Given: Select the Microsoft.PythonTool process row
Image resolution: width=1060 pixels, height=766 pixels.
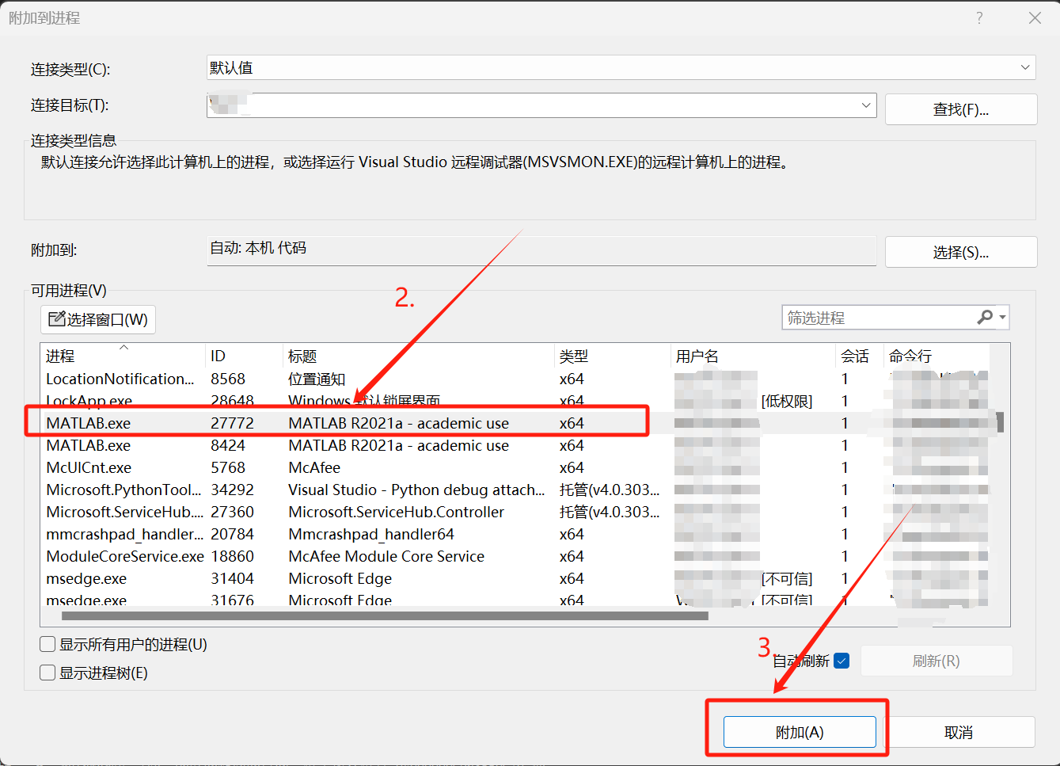Looking at the screenshot, I should tap(515, 490).
